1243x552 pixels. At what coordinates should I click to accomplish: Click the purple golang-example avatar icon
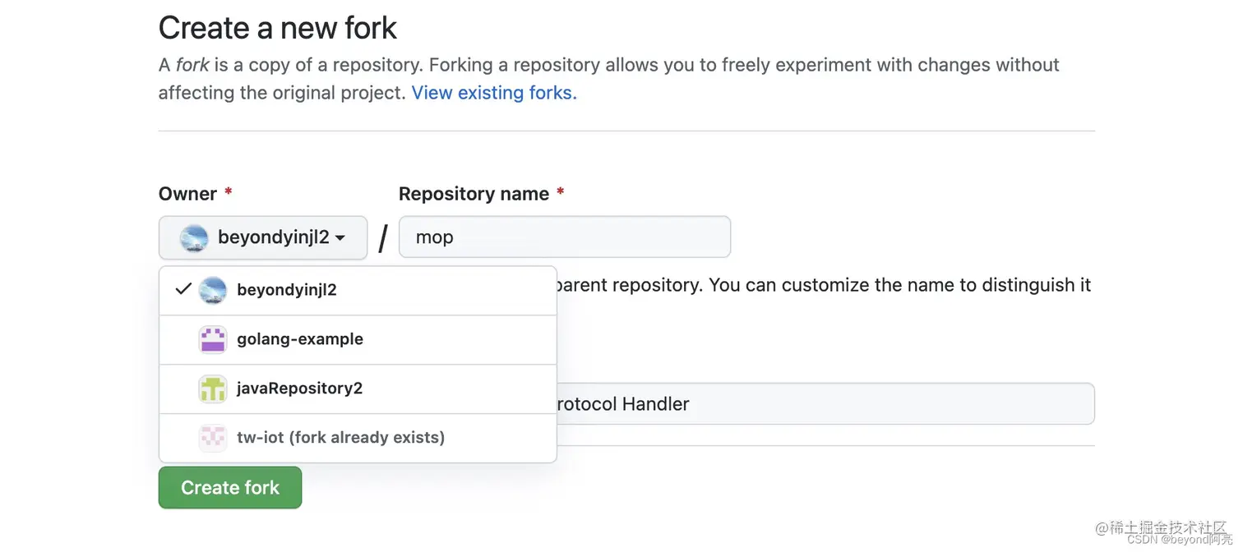click(213, 339)
